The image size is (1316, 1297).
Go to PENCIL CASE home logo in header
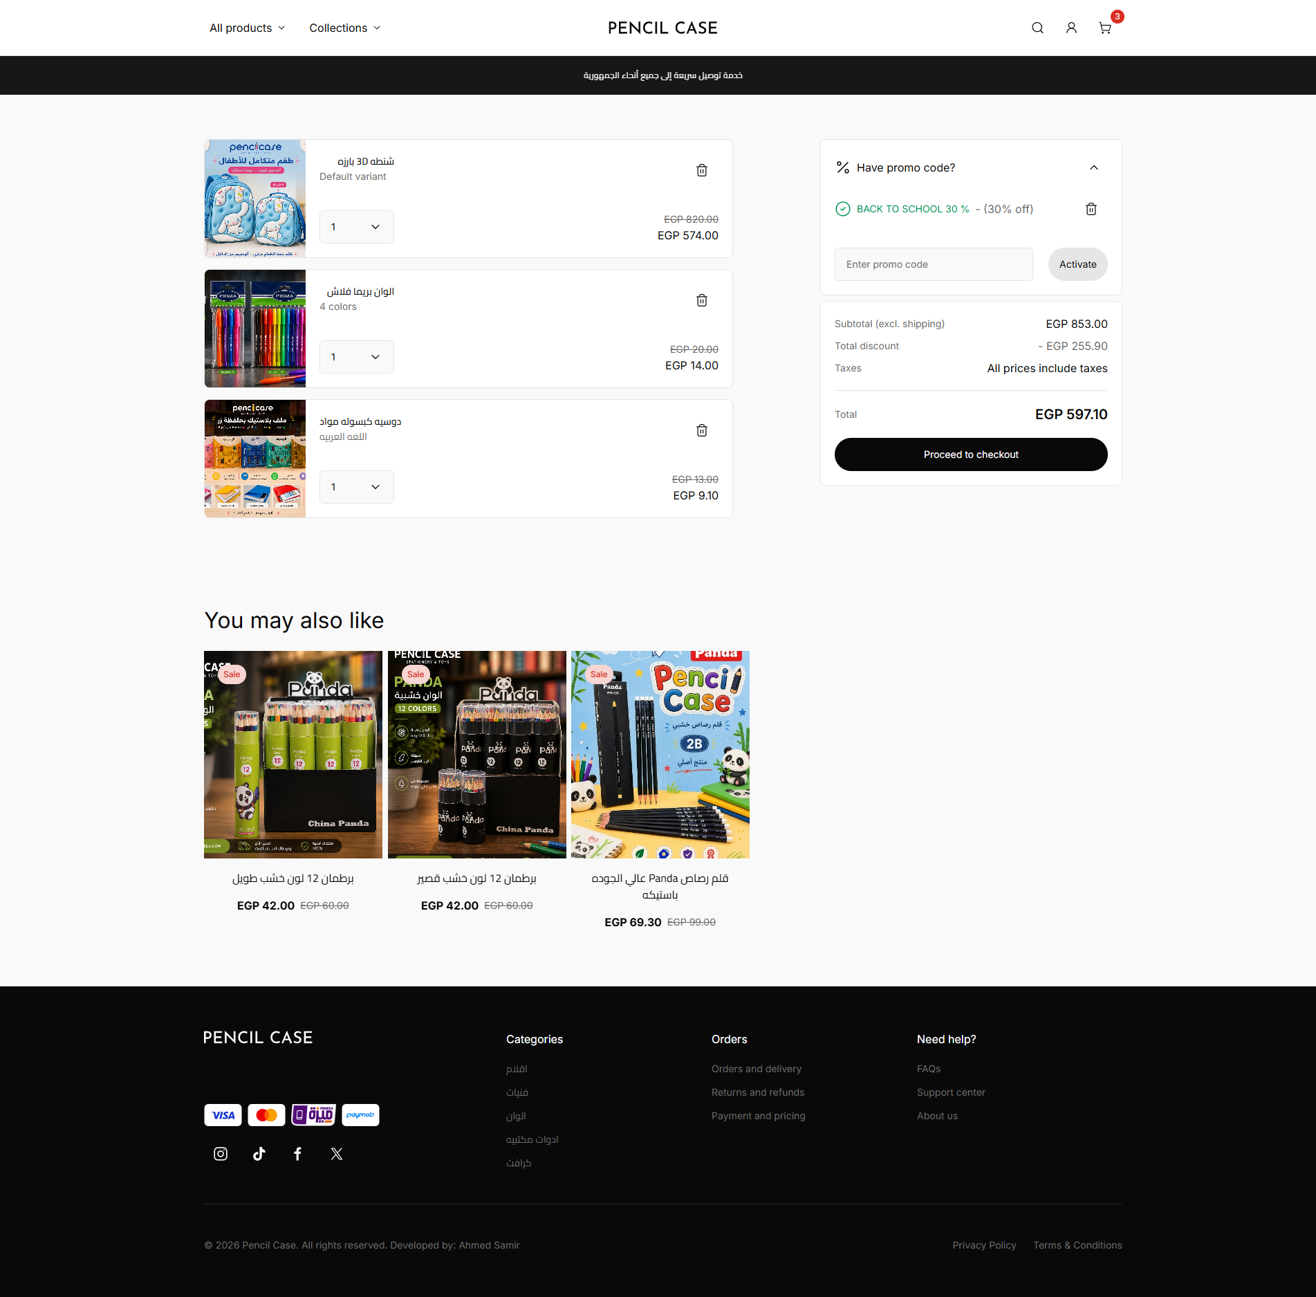click(662, 28)
